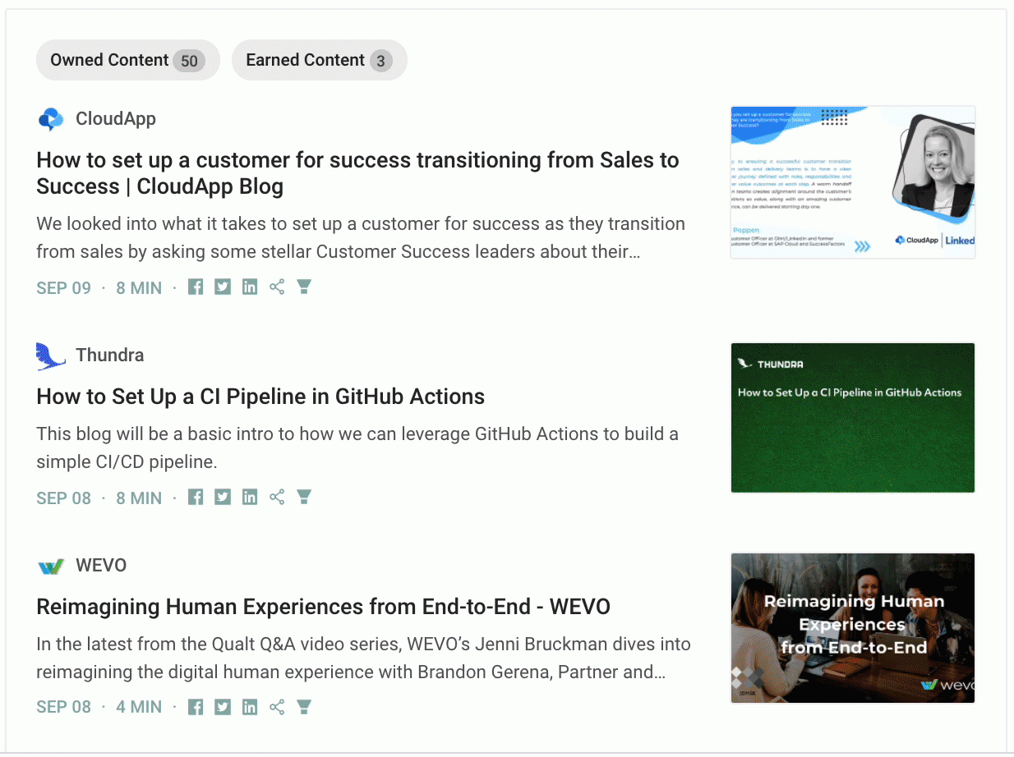Open the CloudApp article thumbnail image
This screenshot has height=757, width=1014.
tap(853, 182)
